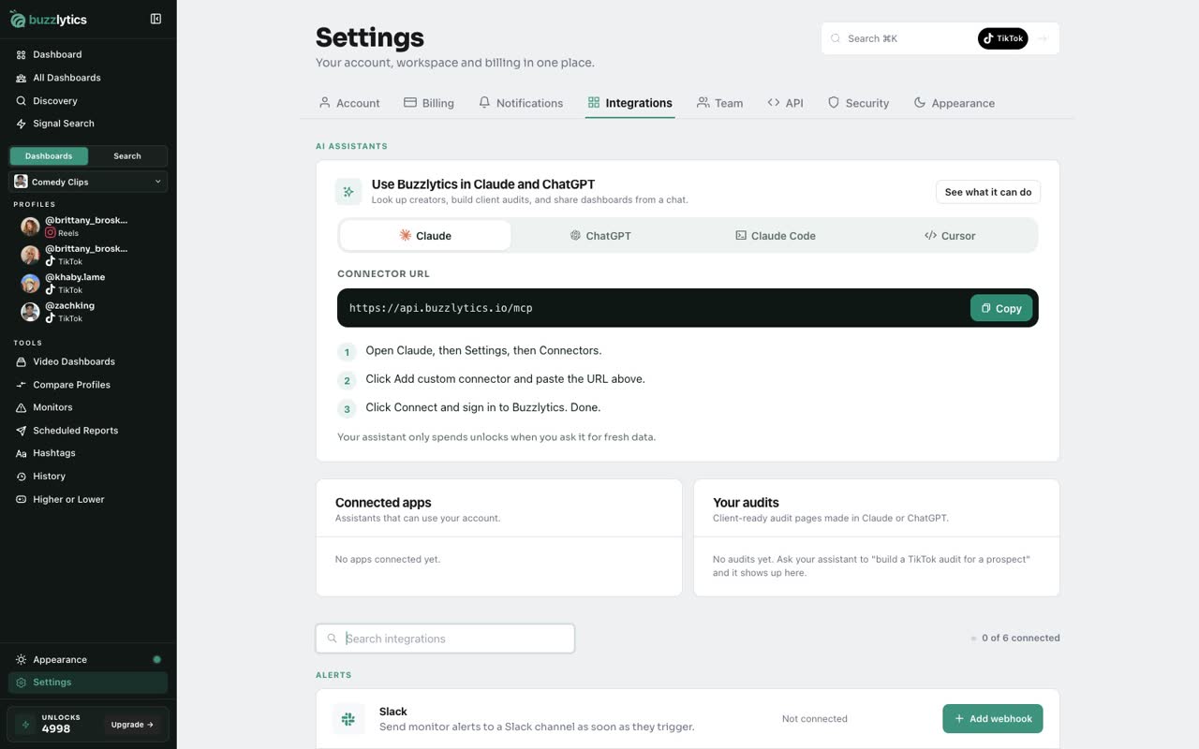
Task: Switch sidebar to Dashboards mode
Action: pos(49,156)
